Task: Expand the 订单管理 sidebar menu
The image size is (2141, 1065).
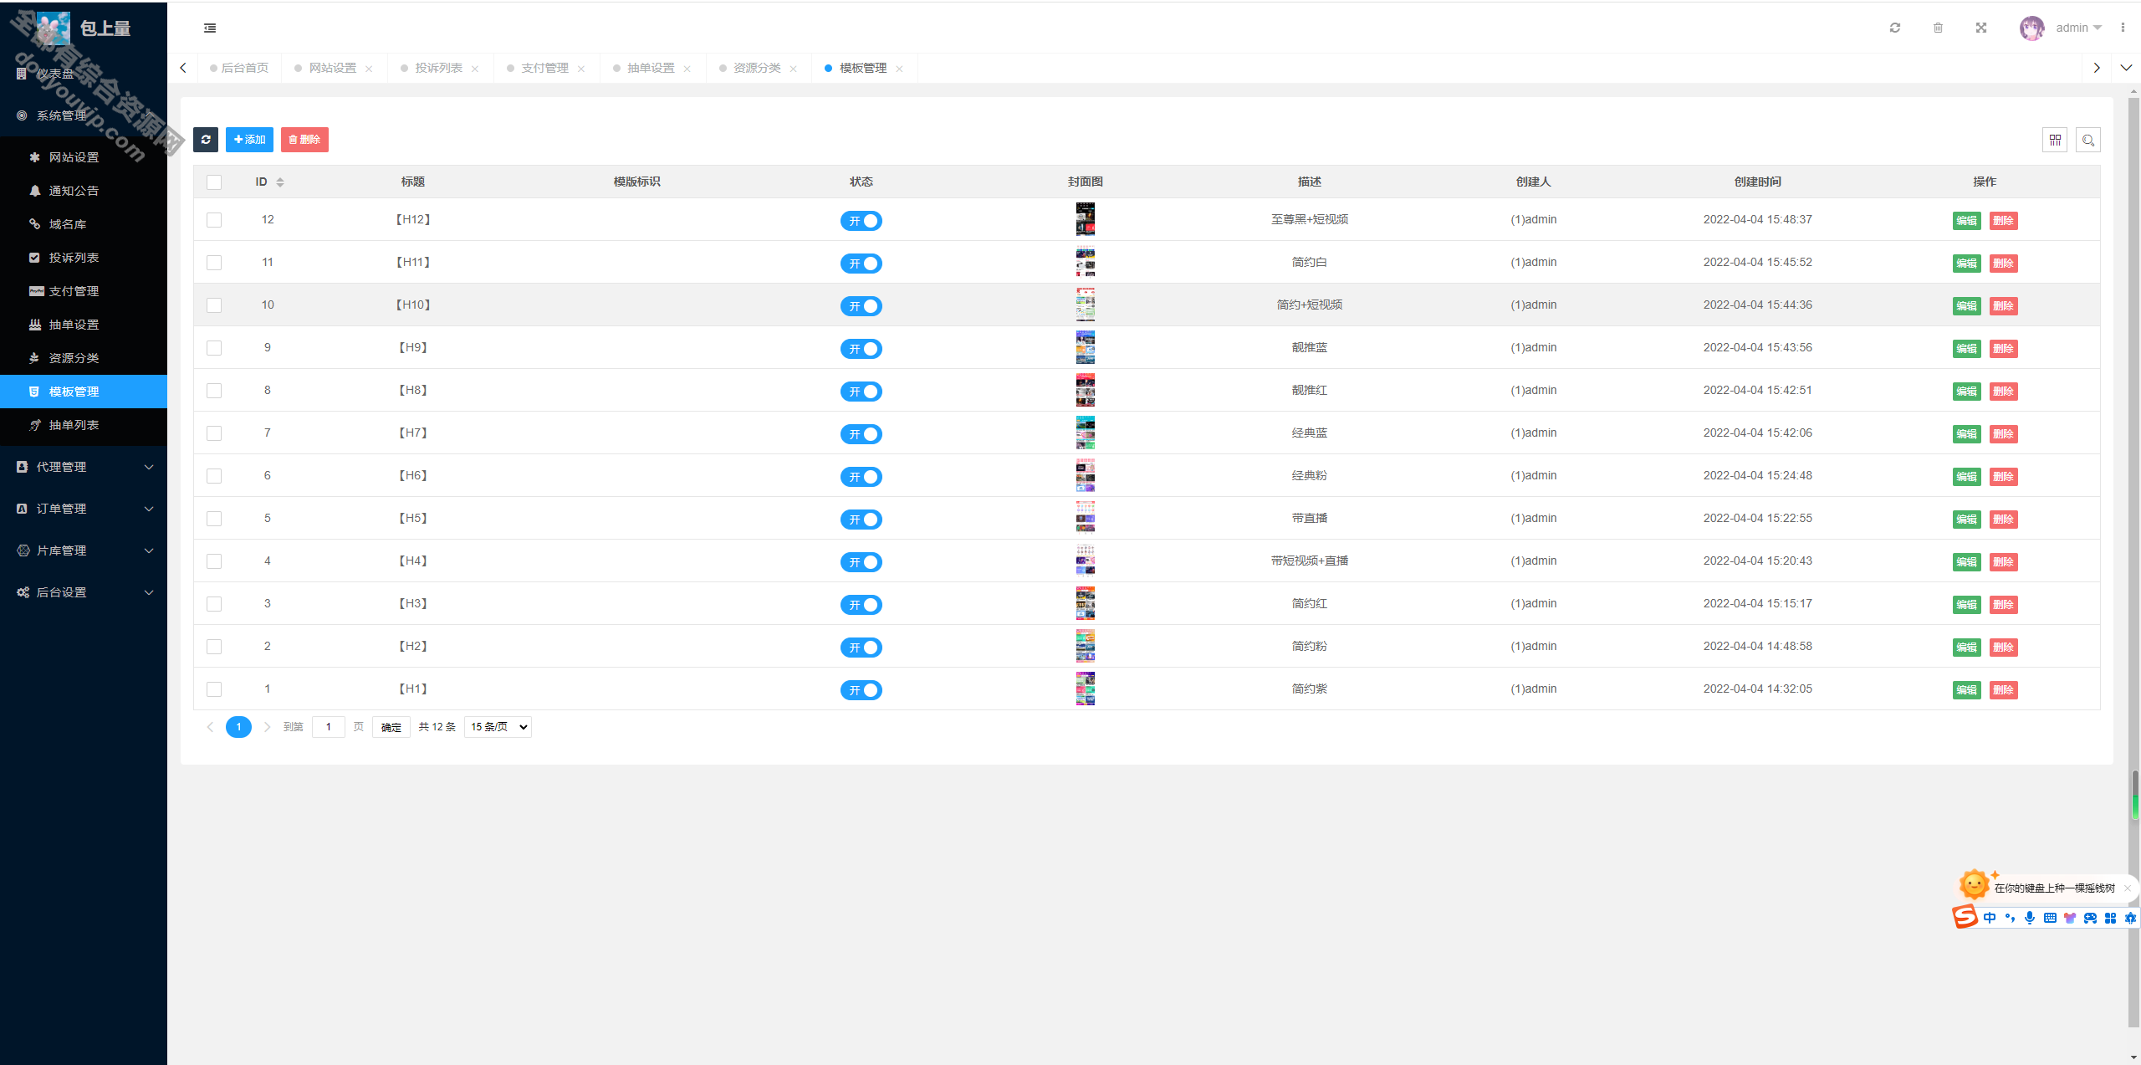Action: pos(84,509)
